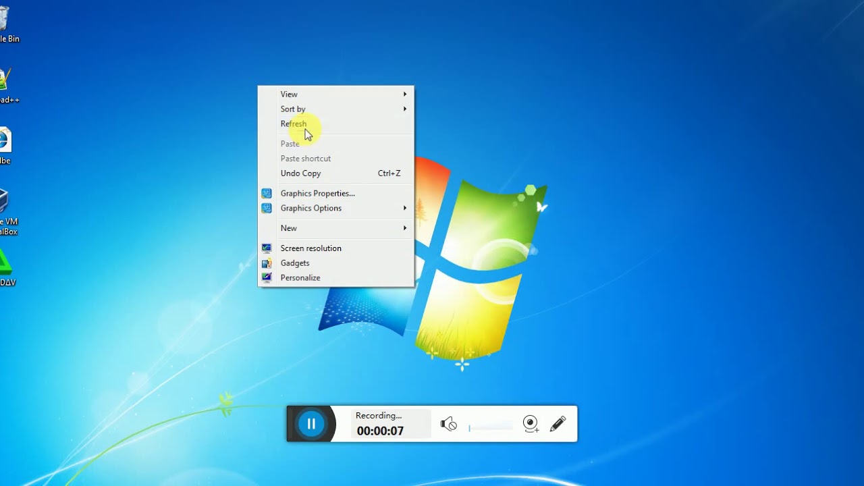The height and width of the screenshot is (486, 864).
Task: Click the Paste shortcut entry
Action: [x=335, y=159]
